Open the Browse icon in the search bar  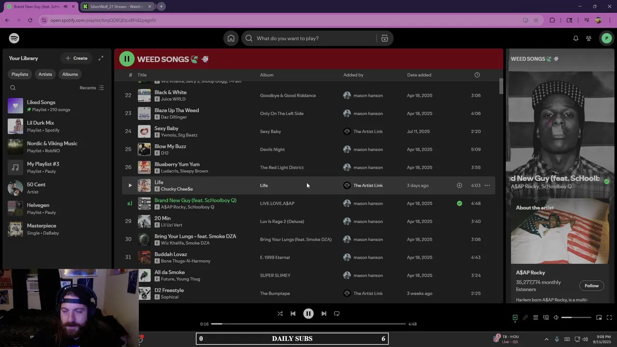coord(385,38)
